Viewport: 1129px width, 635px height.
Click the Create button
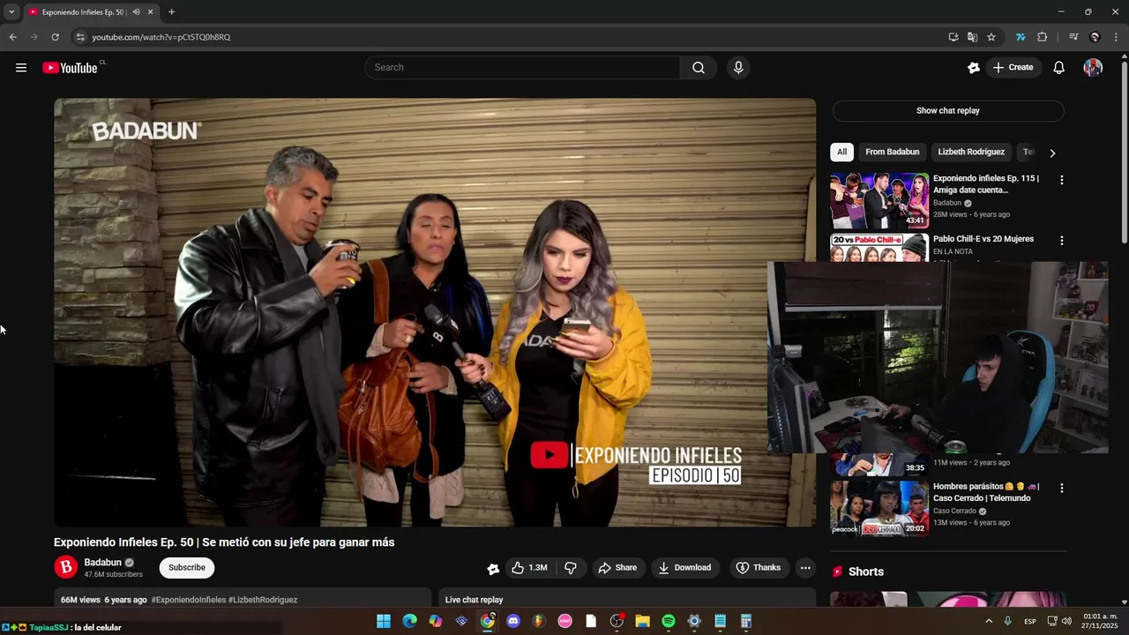(x=1013, y=68)
